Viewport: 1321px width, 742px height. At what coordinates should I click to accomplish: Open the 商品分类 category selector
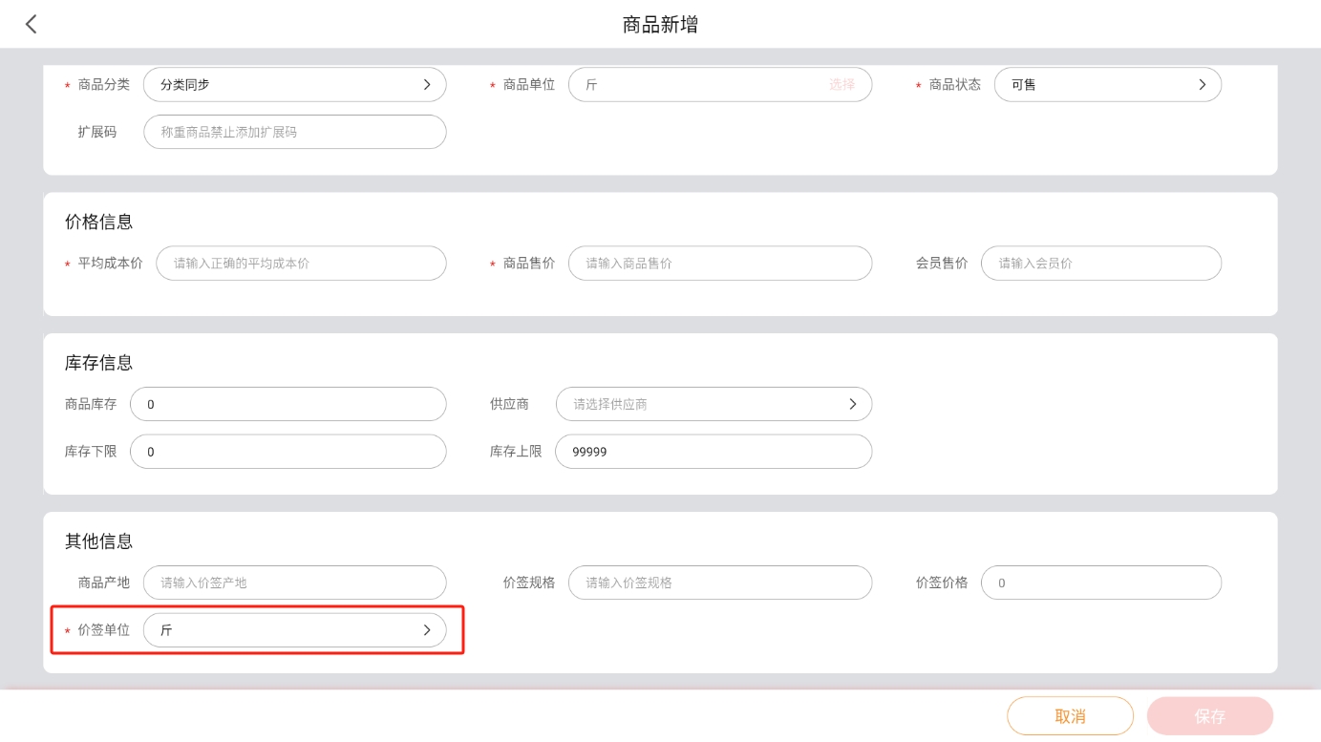pos(294,85)
